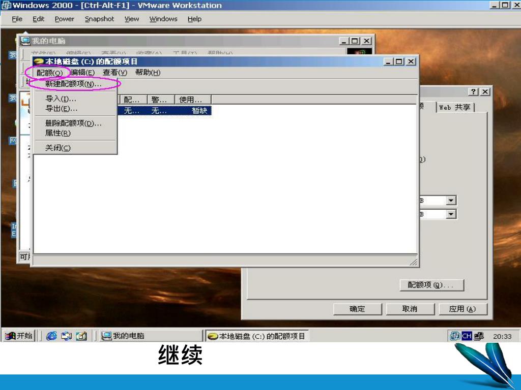Click the 20:33 clock in tray
The height and width of the screenshot is (390, 521).
pyautogui.click(x=502, y=336)
